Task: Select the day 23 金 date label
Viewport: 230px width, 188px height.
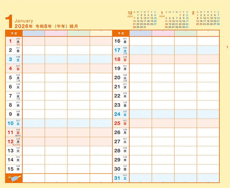Action: pos(121,105)
